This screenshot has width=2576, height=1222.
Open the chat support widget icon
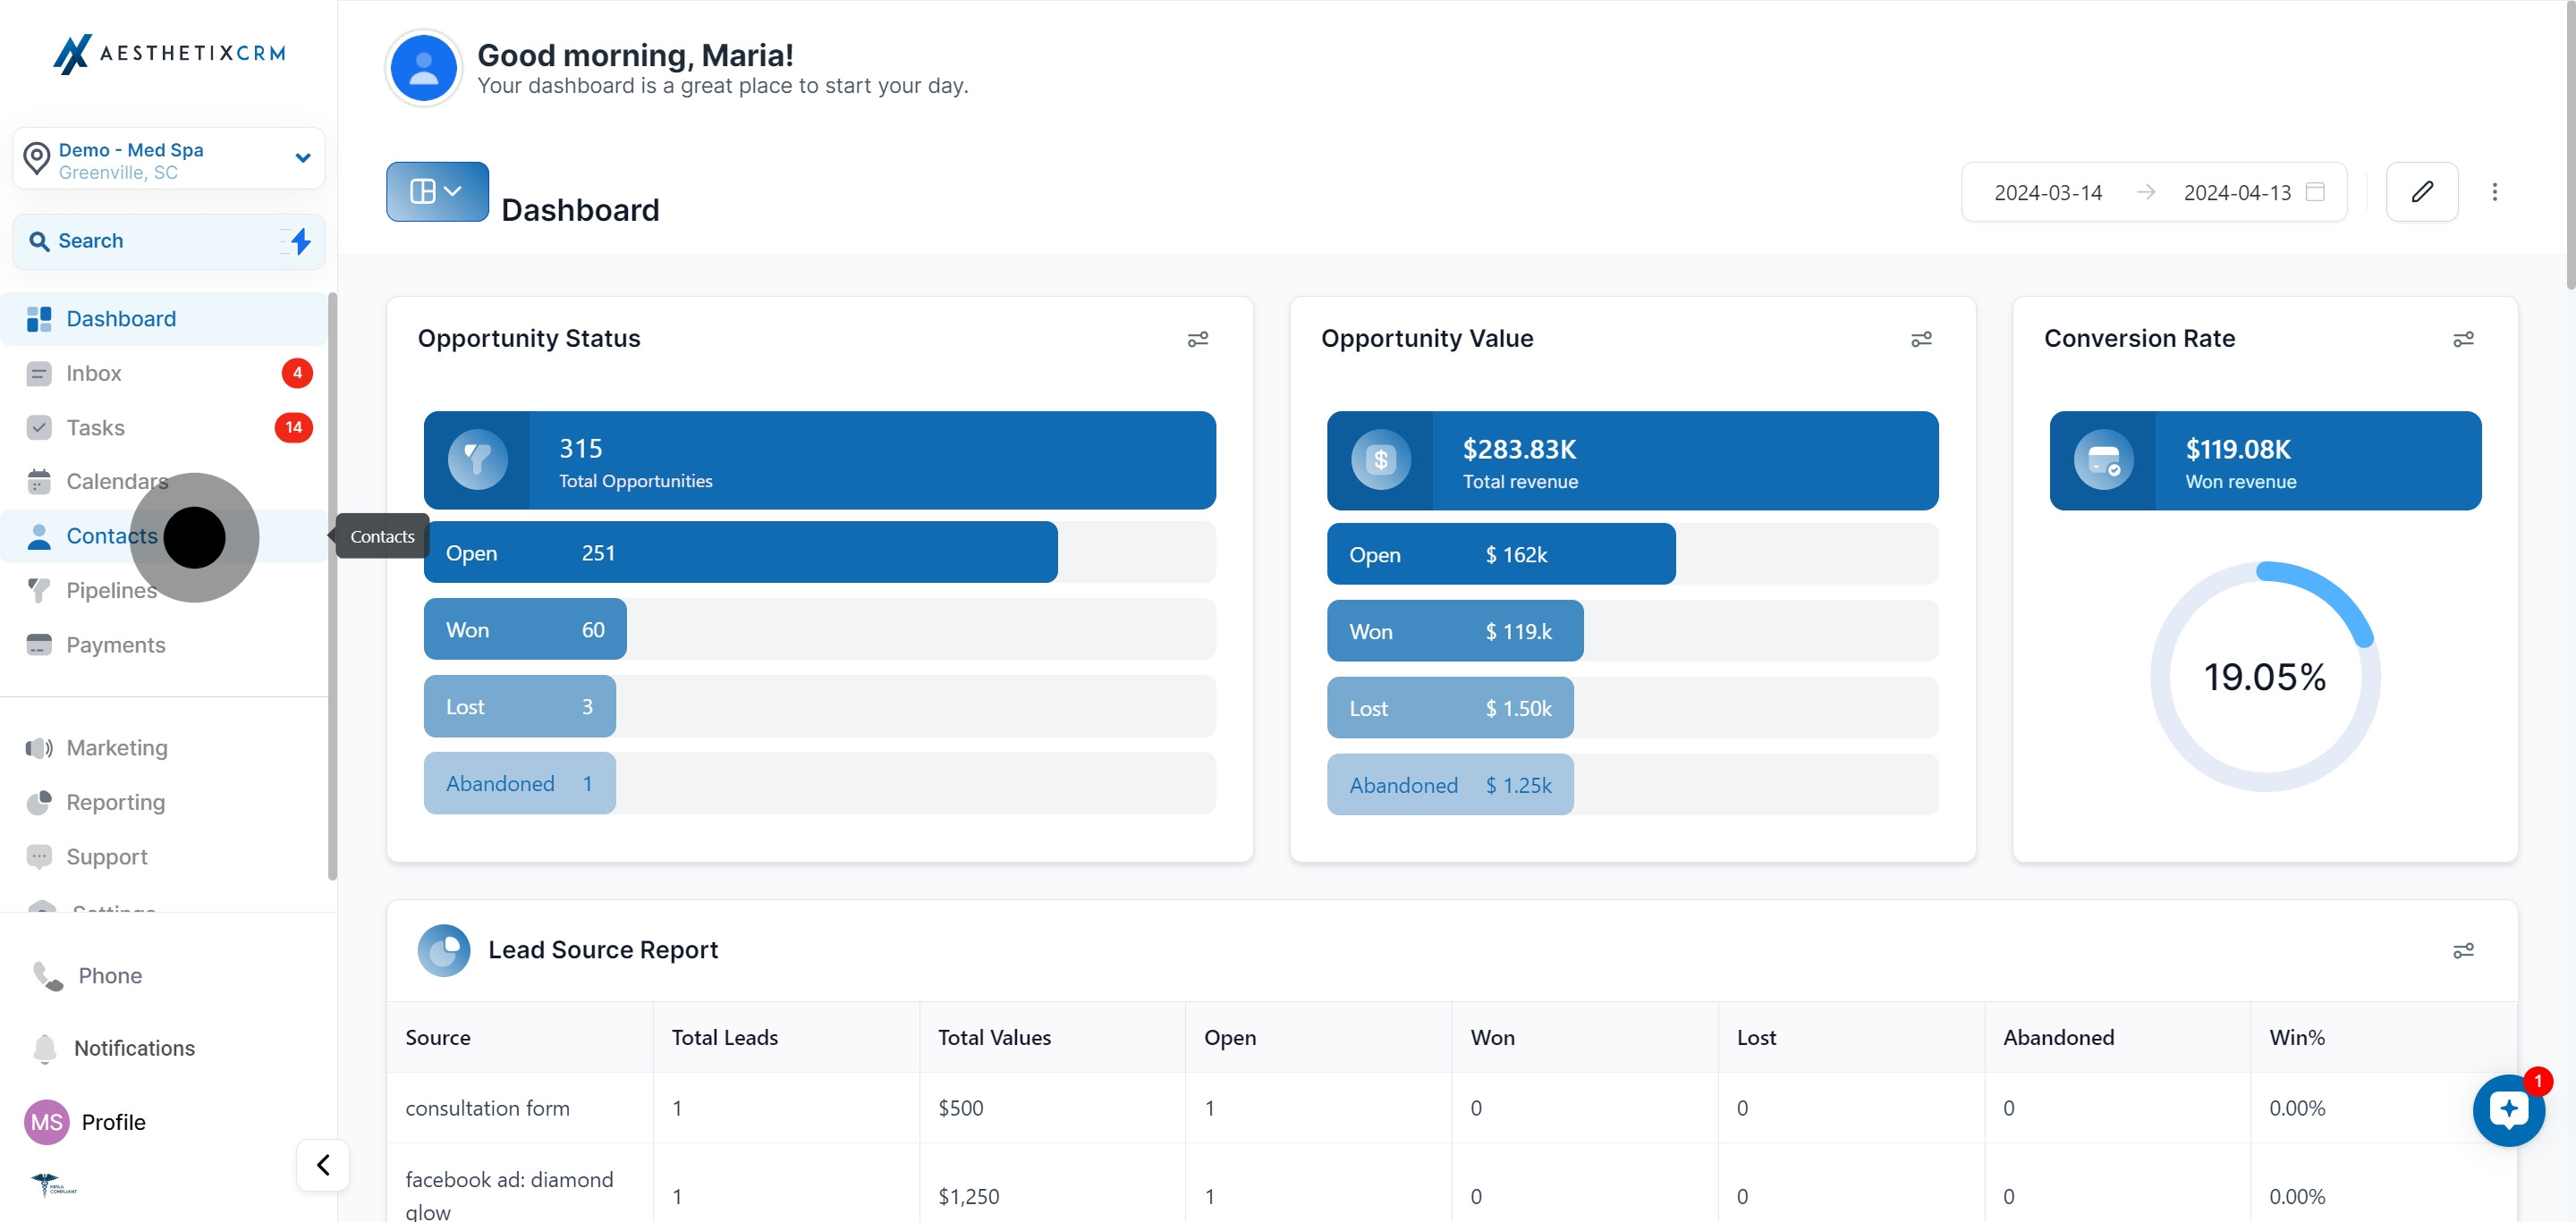(x=2508, y=1109)
